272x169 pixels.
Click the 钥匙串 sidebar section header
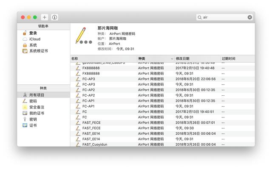pos(43,26)
